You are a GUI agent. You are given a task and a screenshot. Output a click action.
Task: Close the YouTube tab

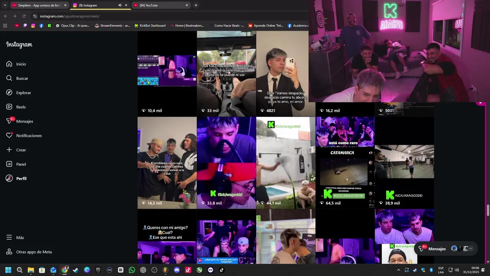(x=187, y=5)
